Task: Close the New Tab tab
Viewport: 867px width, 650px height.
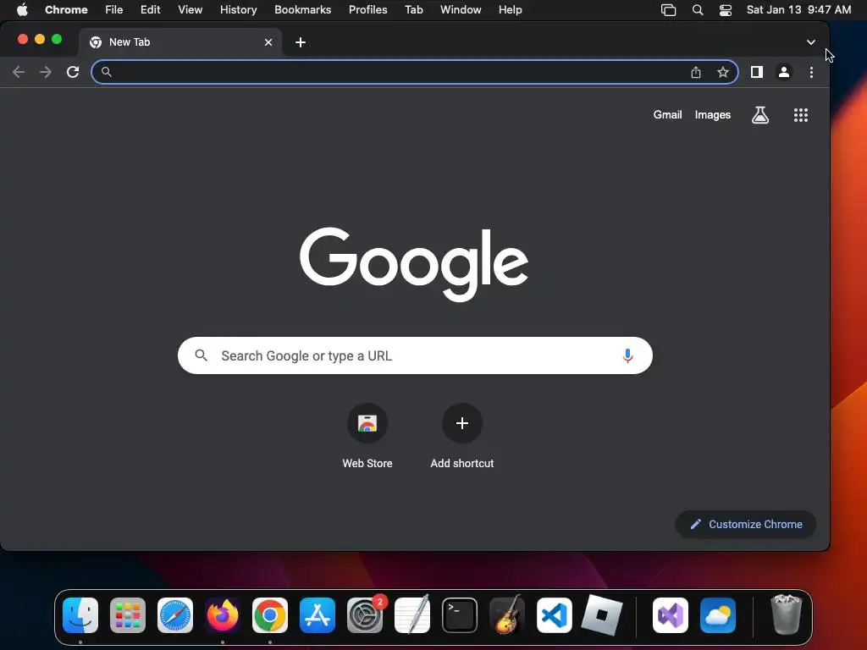Action: click(x=268, y=42)
